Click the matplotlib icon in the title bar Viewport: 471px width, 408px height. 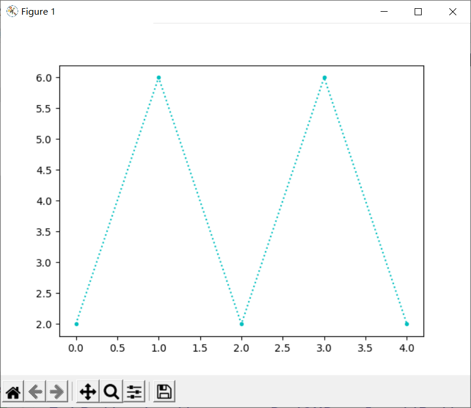click(12, 11)
